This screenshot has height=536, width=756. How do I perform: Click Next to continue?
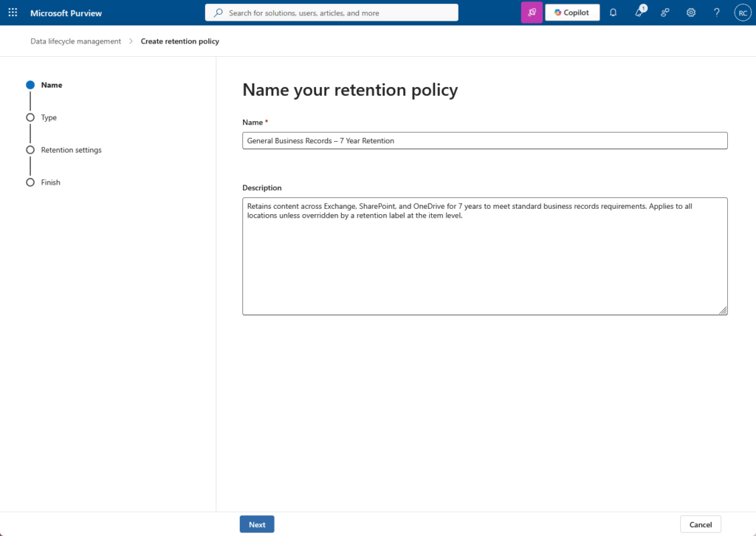(x=257, y=524)
